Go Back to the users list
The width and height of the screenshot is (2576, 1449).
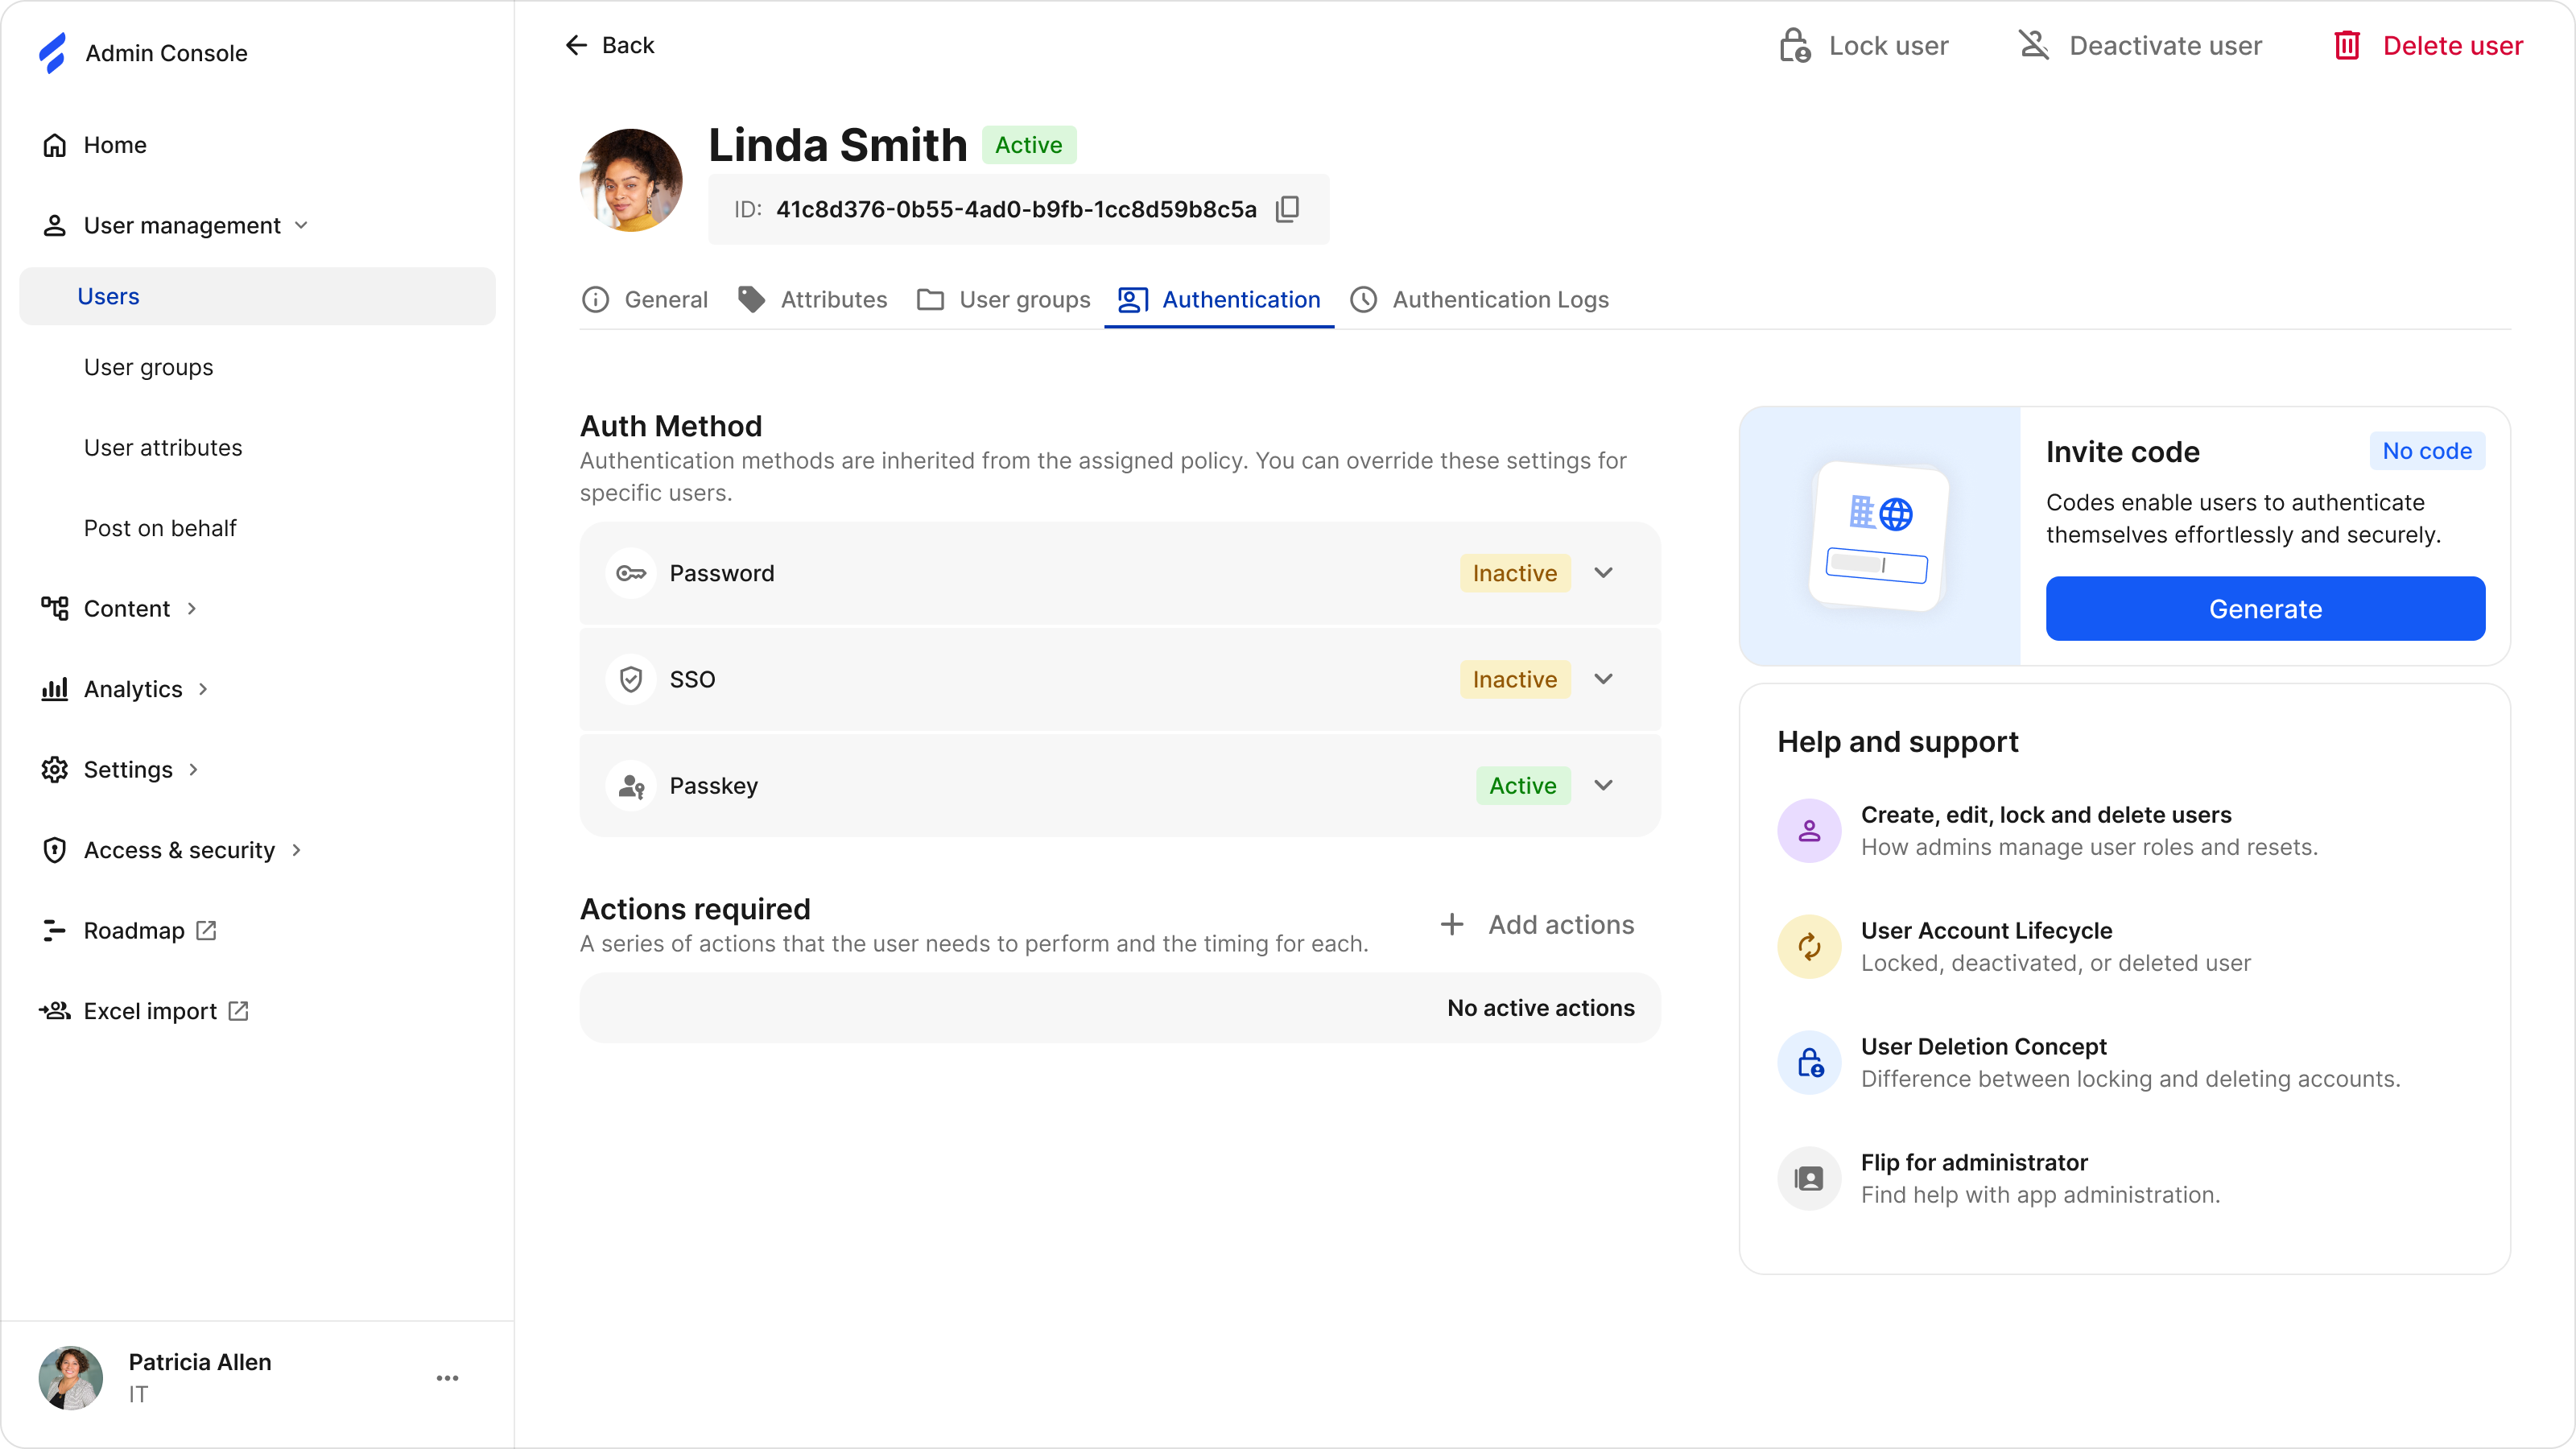click(610, 45)
